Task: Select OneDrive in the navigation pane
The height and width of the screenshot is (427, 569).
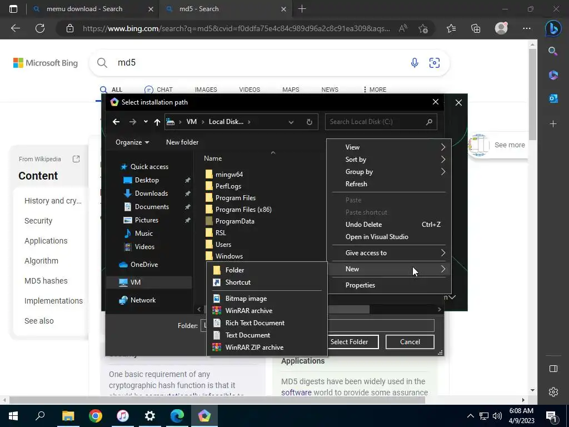Action: coord(144,265)
